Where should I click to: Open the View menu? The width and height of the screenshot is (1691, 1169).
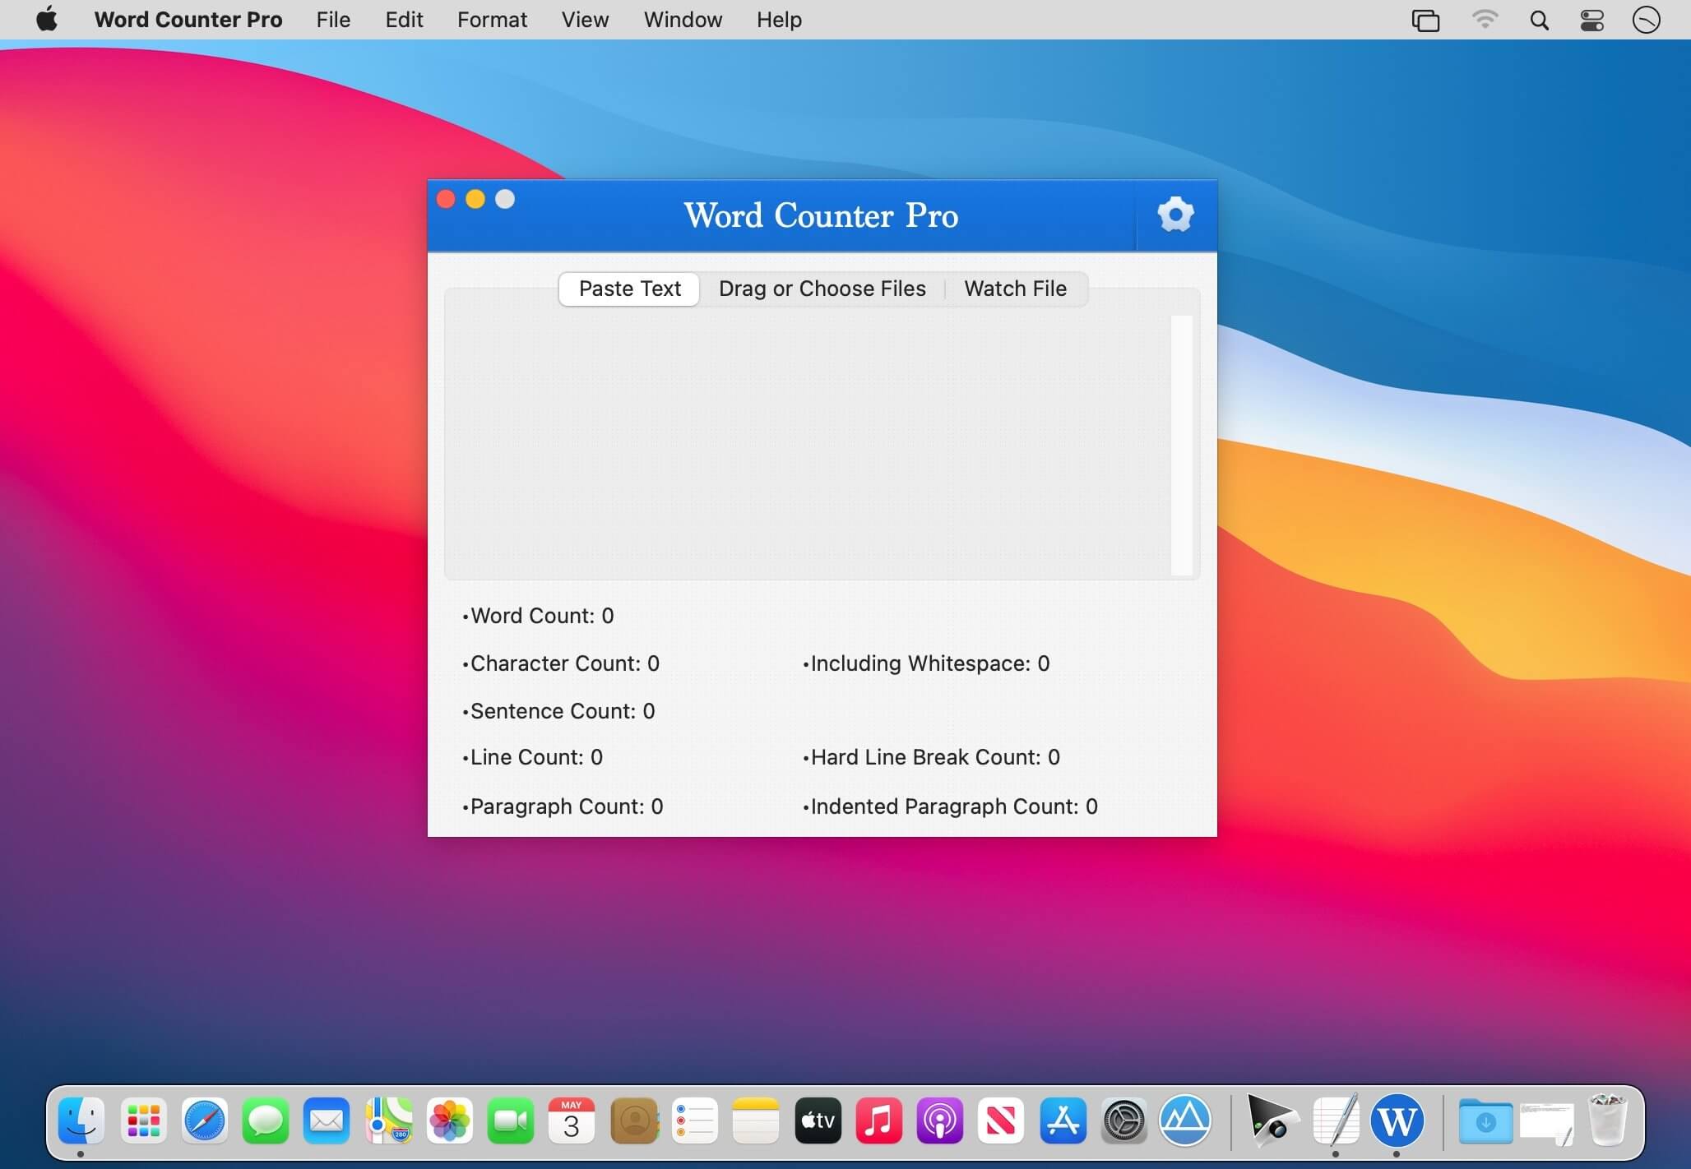[x=585, y=20]
